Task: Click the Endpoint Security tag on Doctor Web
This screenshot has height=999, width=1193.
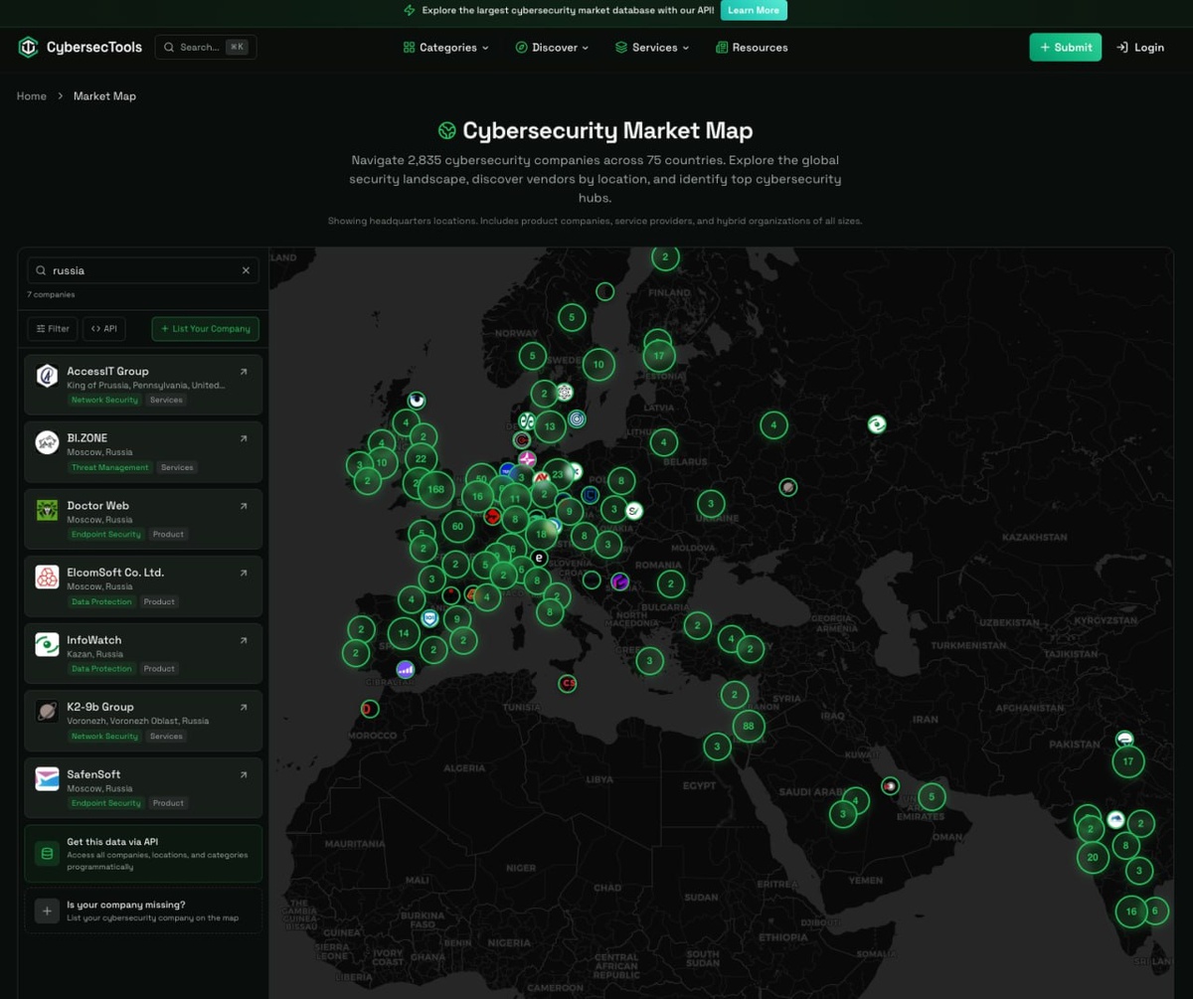Action: click(x=106, y=534)
